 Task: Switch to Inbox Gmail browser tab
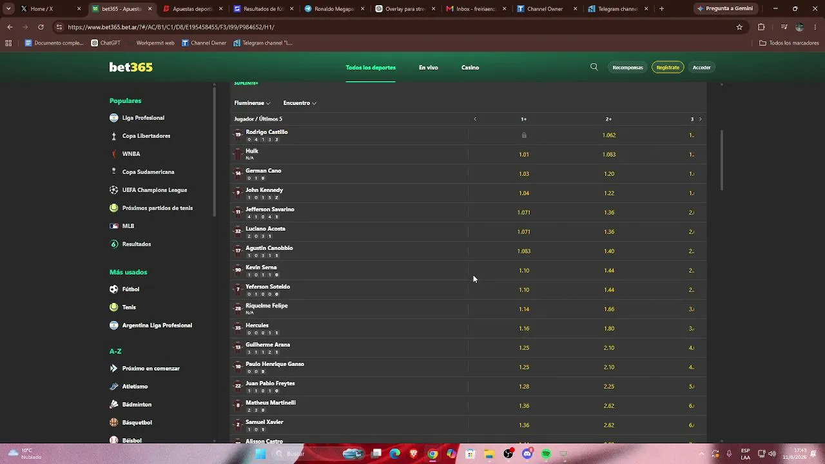point(476,9)
